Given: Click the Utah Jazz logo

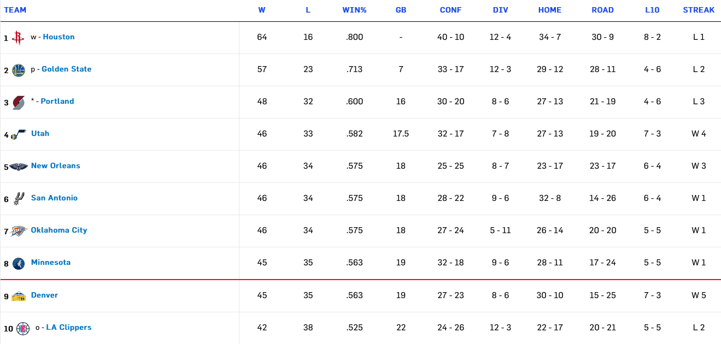Looking at the screenshot, I should 18,134.
